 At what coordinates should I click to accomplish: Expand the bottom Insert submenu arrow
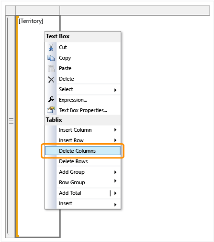pos(115,205)
